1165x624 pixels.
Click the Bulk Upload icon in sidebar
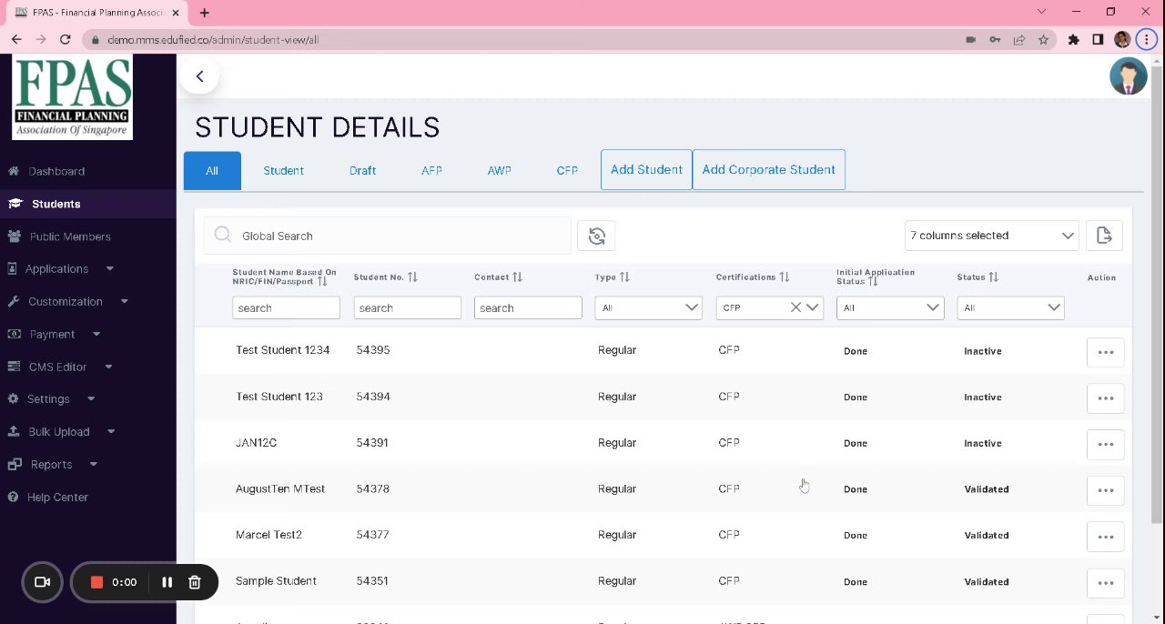point(14,431)
